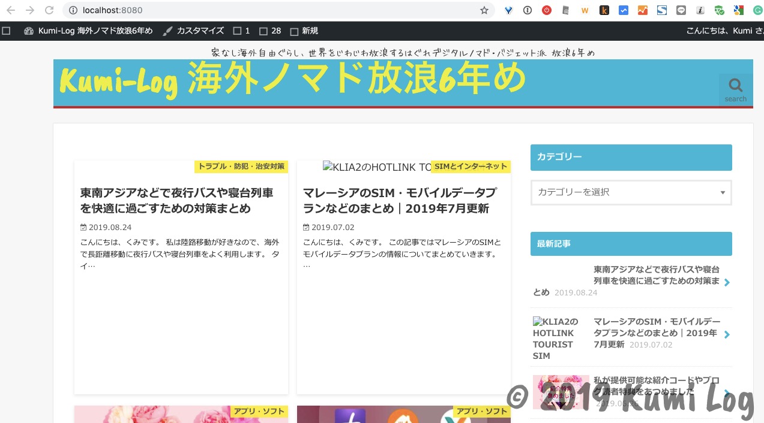The image size is (764, 423).
Task: Click the LINE extension icon in the toolbar
Action: tap(681, 10)
